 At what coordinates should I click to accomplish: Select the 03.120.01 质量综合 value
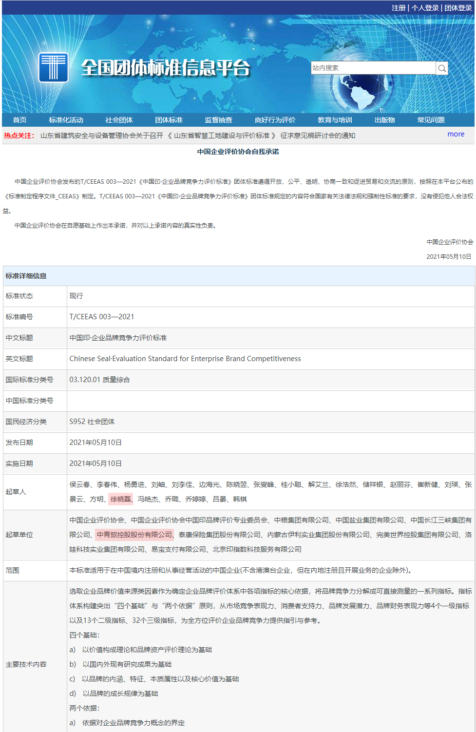(x=100, y=380)
